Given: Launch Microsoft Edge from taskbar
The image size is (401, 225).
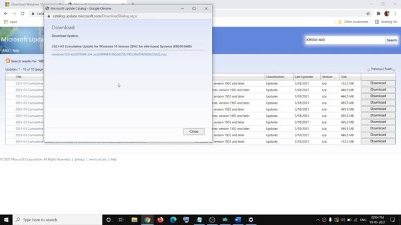Looking at the screenshot, I should point(173,219).
